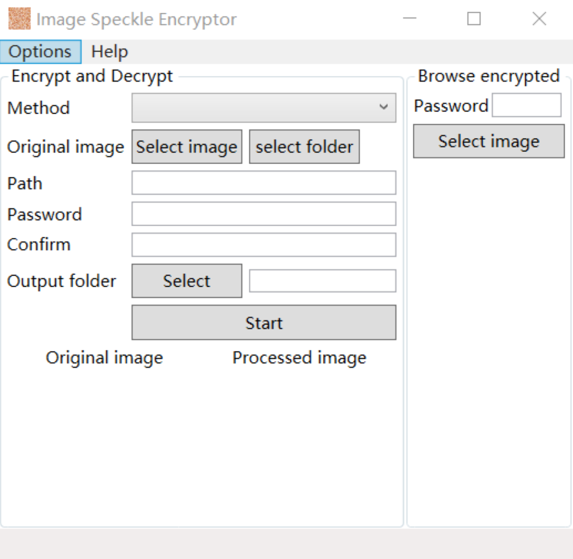Open the Options menu
Screen dimensions: 573x559
(40, 52)
